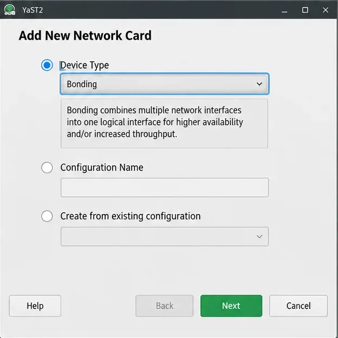Viewport: 338px width, 338px height.
Task: Click the Add New Network Card heading
Action: pyautogui.click(x=85, y=36)
